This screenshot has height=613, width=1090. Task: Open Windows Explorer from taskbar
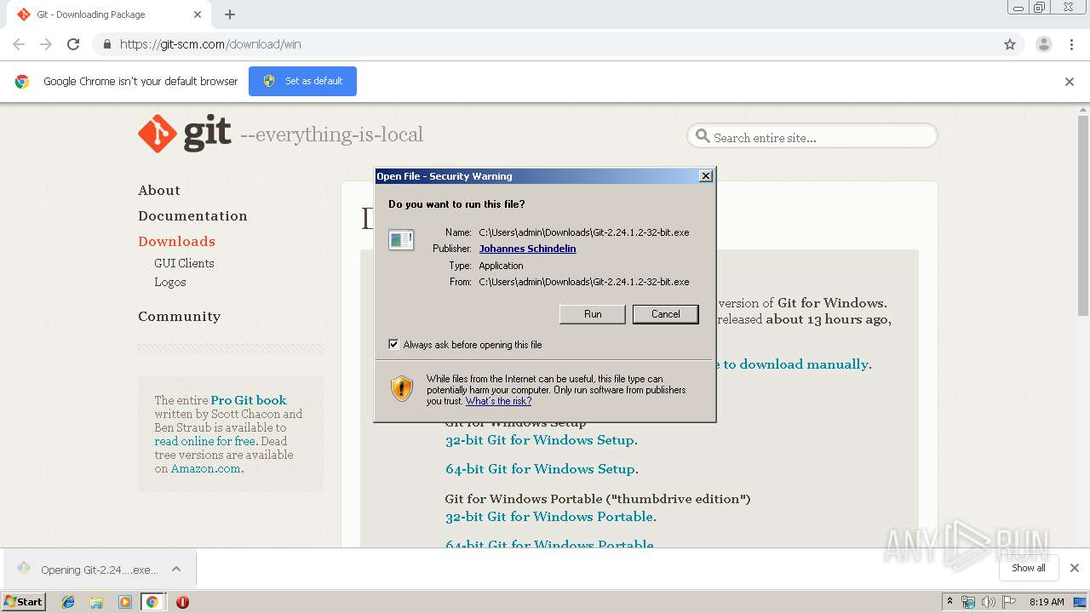(x=96, y=602)
